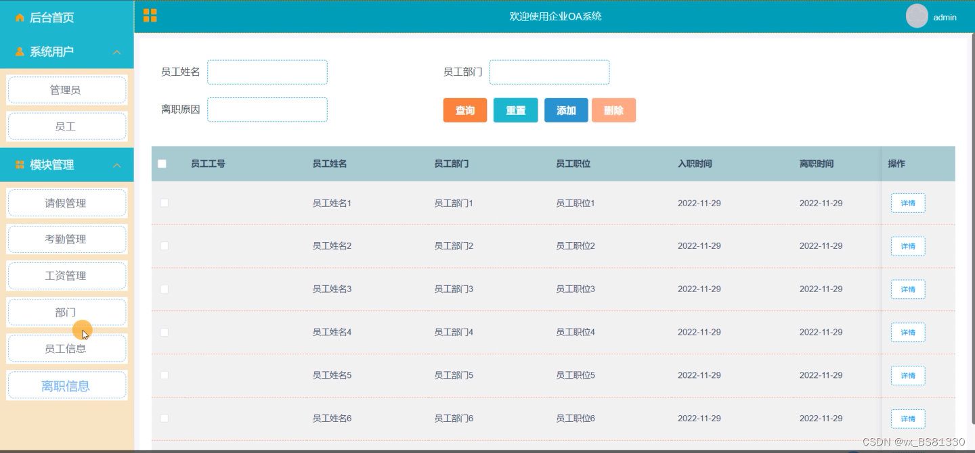Click the 删除 delete button
Image resolution: width=975 pixels, height=453 pixels.
[x=613, y=110]
